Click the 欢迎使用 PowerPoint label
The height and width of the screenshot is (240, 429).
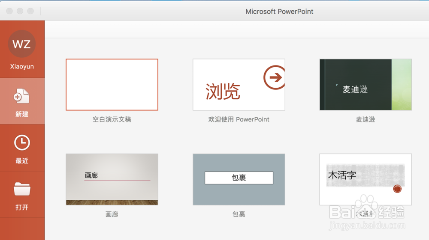(x=239, y=119)
